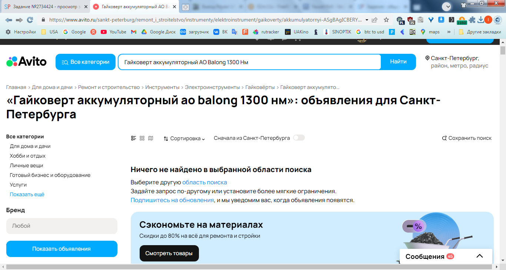Open 'Ремонт и строительство' breadcrumb
Viewport: 506px width, 270px height.
[x=109, y=87]
